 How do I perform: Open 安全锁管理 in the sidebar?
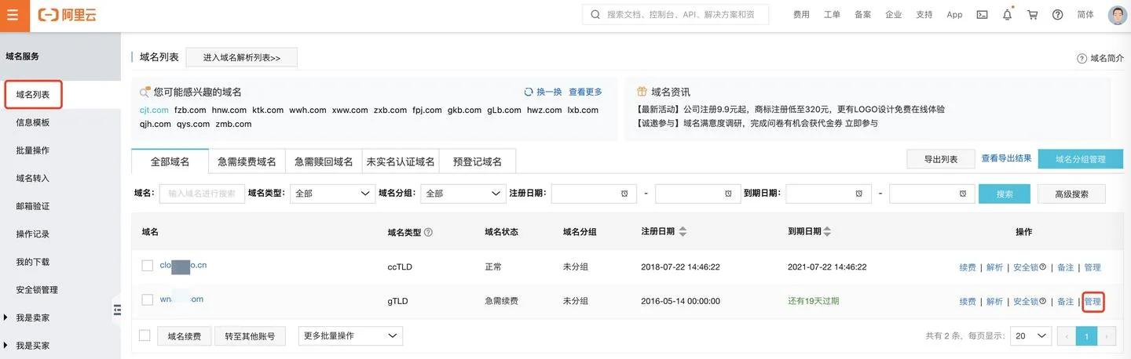point(37,290)
